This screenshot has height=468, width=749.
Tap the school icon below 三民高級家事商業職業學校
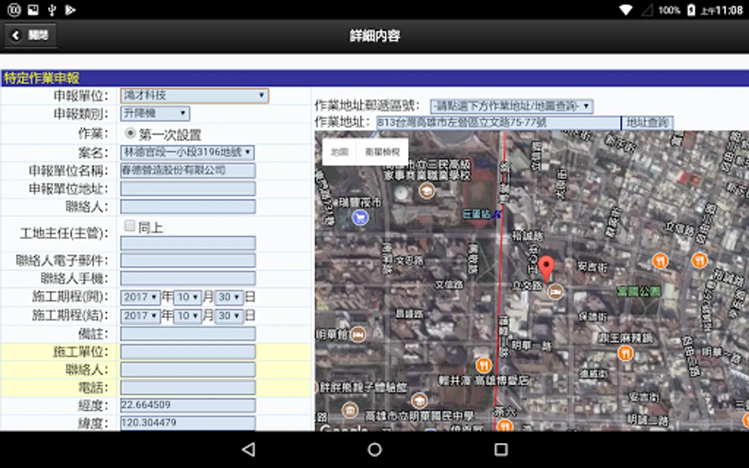[427, 191]
